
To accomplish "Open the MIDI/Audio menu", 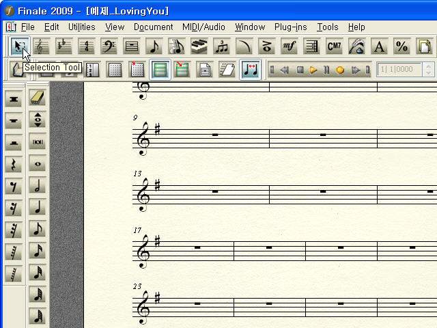I will [203, 27].
